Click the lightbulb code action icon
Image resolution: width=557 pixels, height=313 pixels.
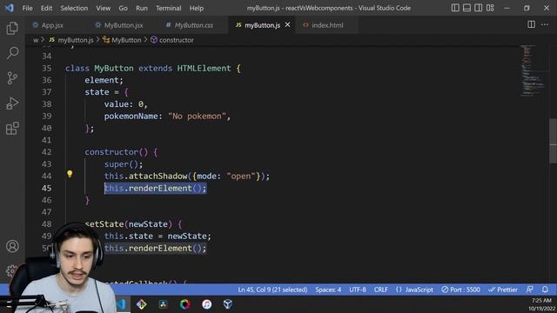(70, 174)
